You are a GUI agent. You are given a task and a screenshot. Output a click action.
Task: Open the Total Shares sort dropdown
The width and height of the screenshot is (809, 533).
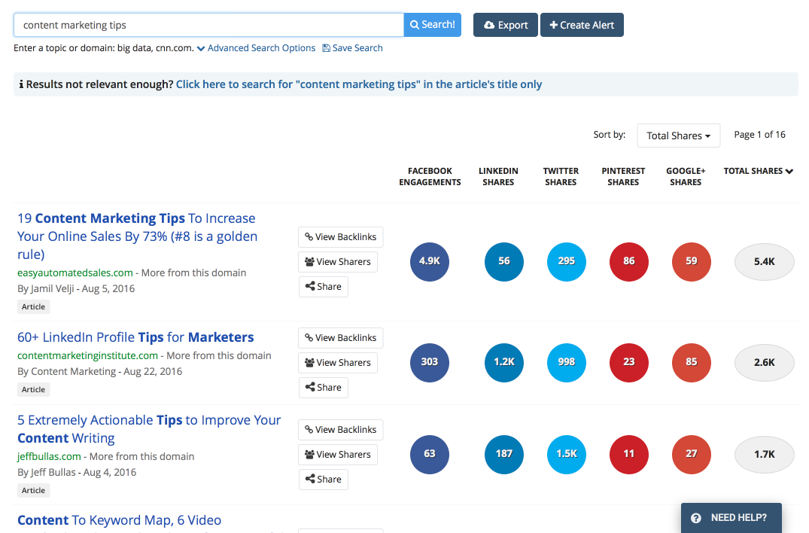[x=679, y=136]
